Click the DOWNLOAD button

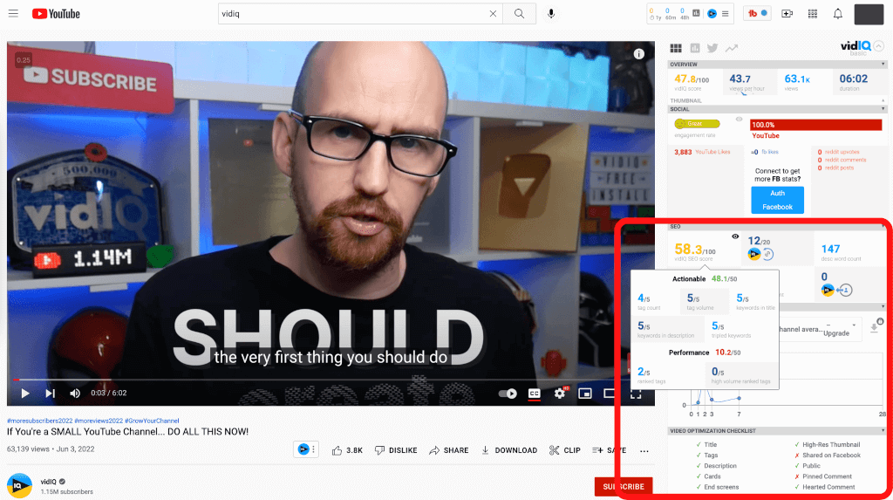click(x=509, y=450)
